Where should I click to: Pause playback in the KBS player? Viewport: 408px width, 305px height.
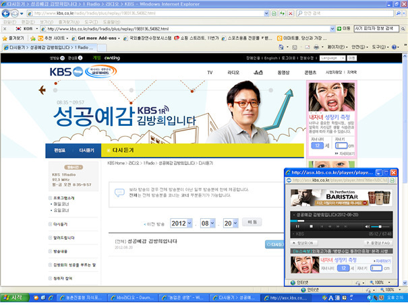297,226
